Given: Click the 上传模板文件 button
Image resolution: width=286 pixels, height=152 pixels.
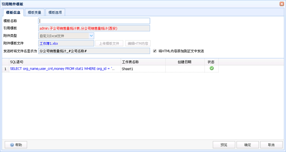Looking at the screenshot, I should click(x=109, y=43).
